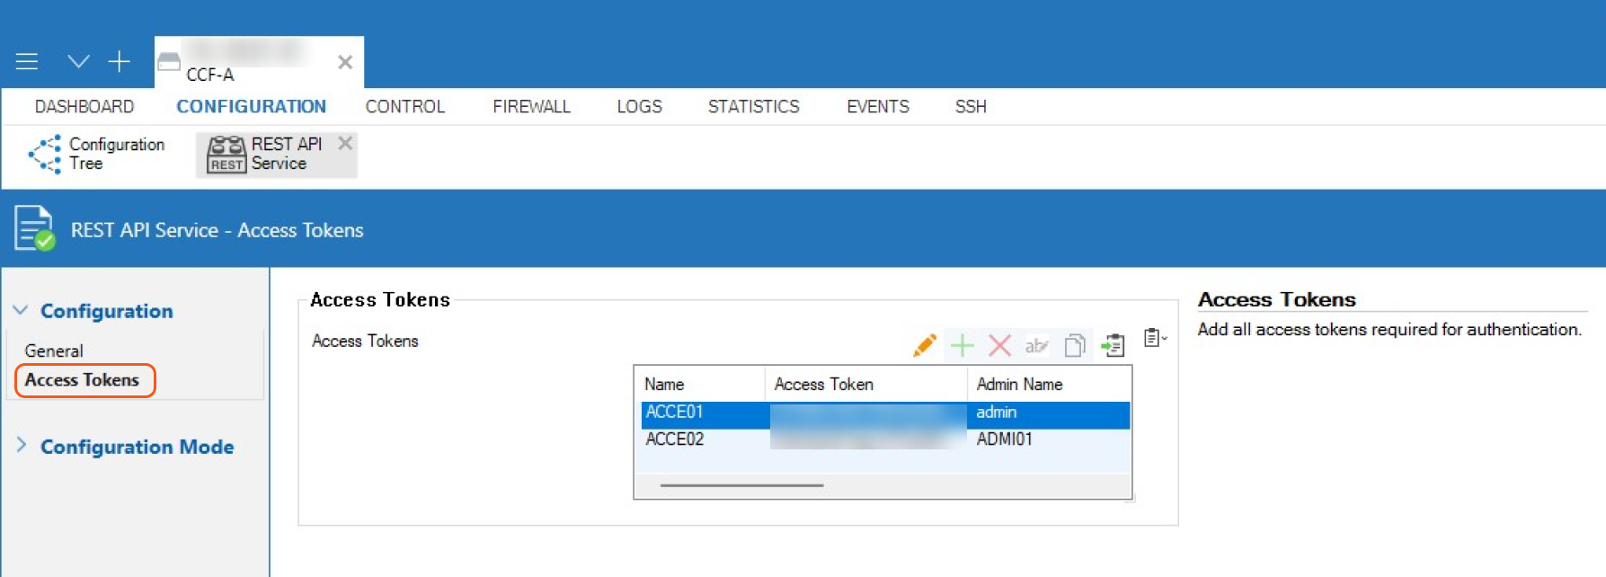The width and height of the screenshot is (1606, 577).
Task: Expand the Configuration Mode section
Action: (22, 446)
